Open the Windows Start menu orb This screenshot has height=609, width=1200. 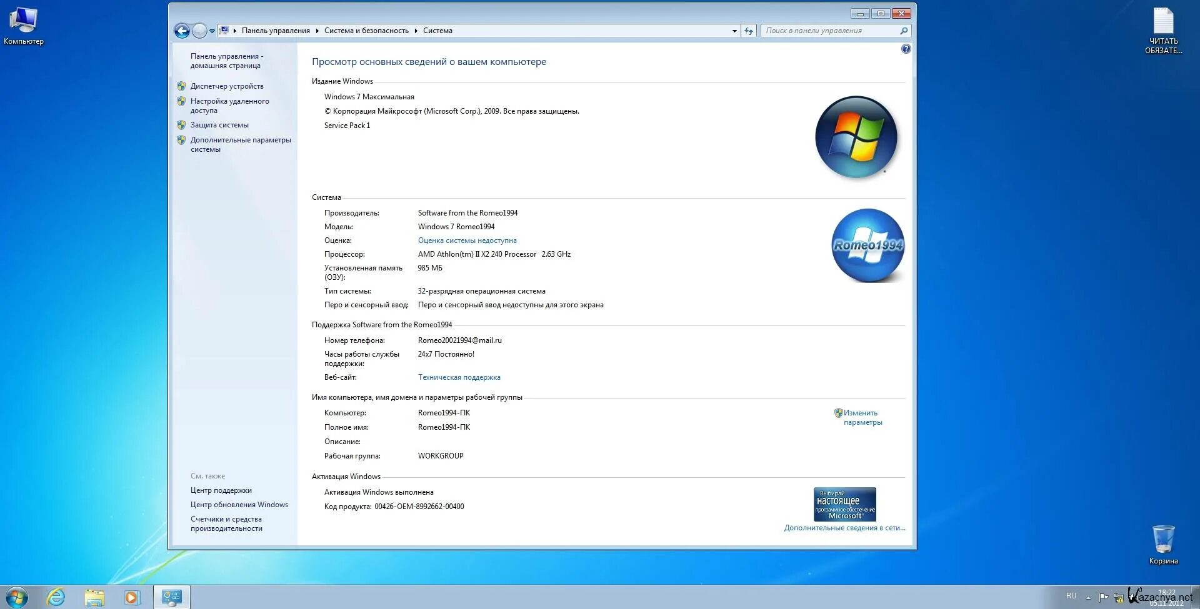(x=17, y=597)
